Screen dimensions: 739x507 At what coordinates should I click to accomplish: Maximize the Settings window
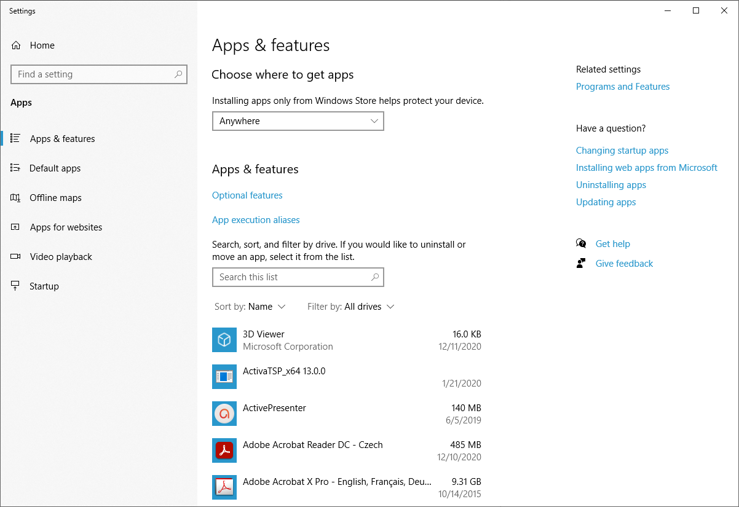click(696, 10)
